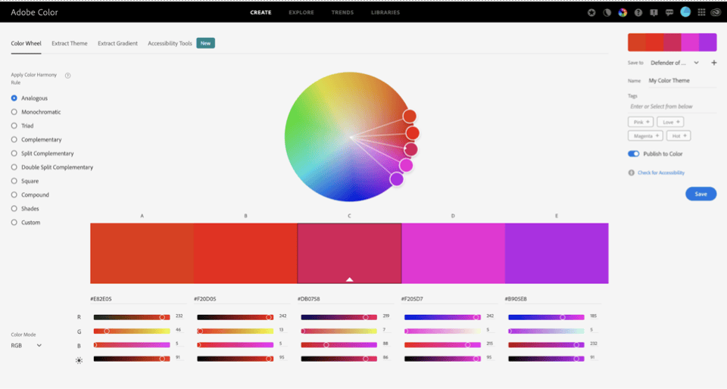
Task: Edit the hex field #DB0758
Action: pyautogui.click(x=345, y=299)
